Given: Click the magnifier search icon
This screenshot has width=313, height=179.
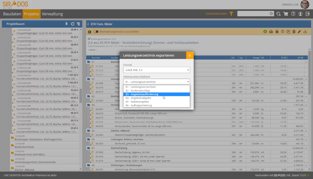Looking at the screenshot, I should pyautogui.click(x=278, y=14).
